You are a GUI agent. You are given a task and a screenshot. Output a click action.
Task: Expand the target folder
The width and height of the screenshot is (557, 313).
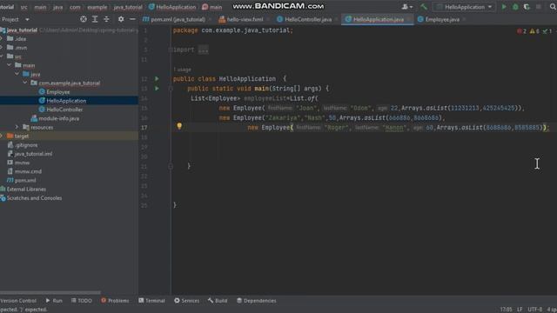[2, 136]
